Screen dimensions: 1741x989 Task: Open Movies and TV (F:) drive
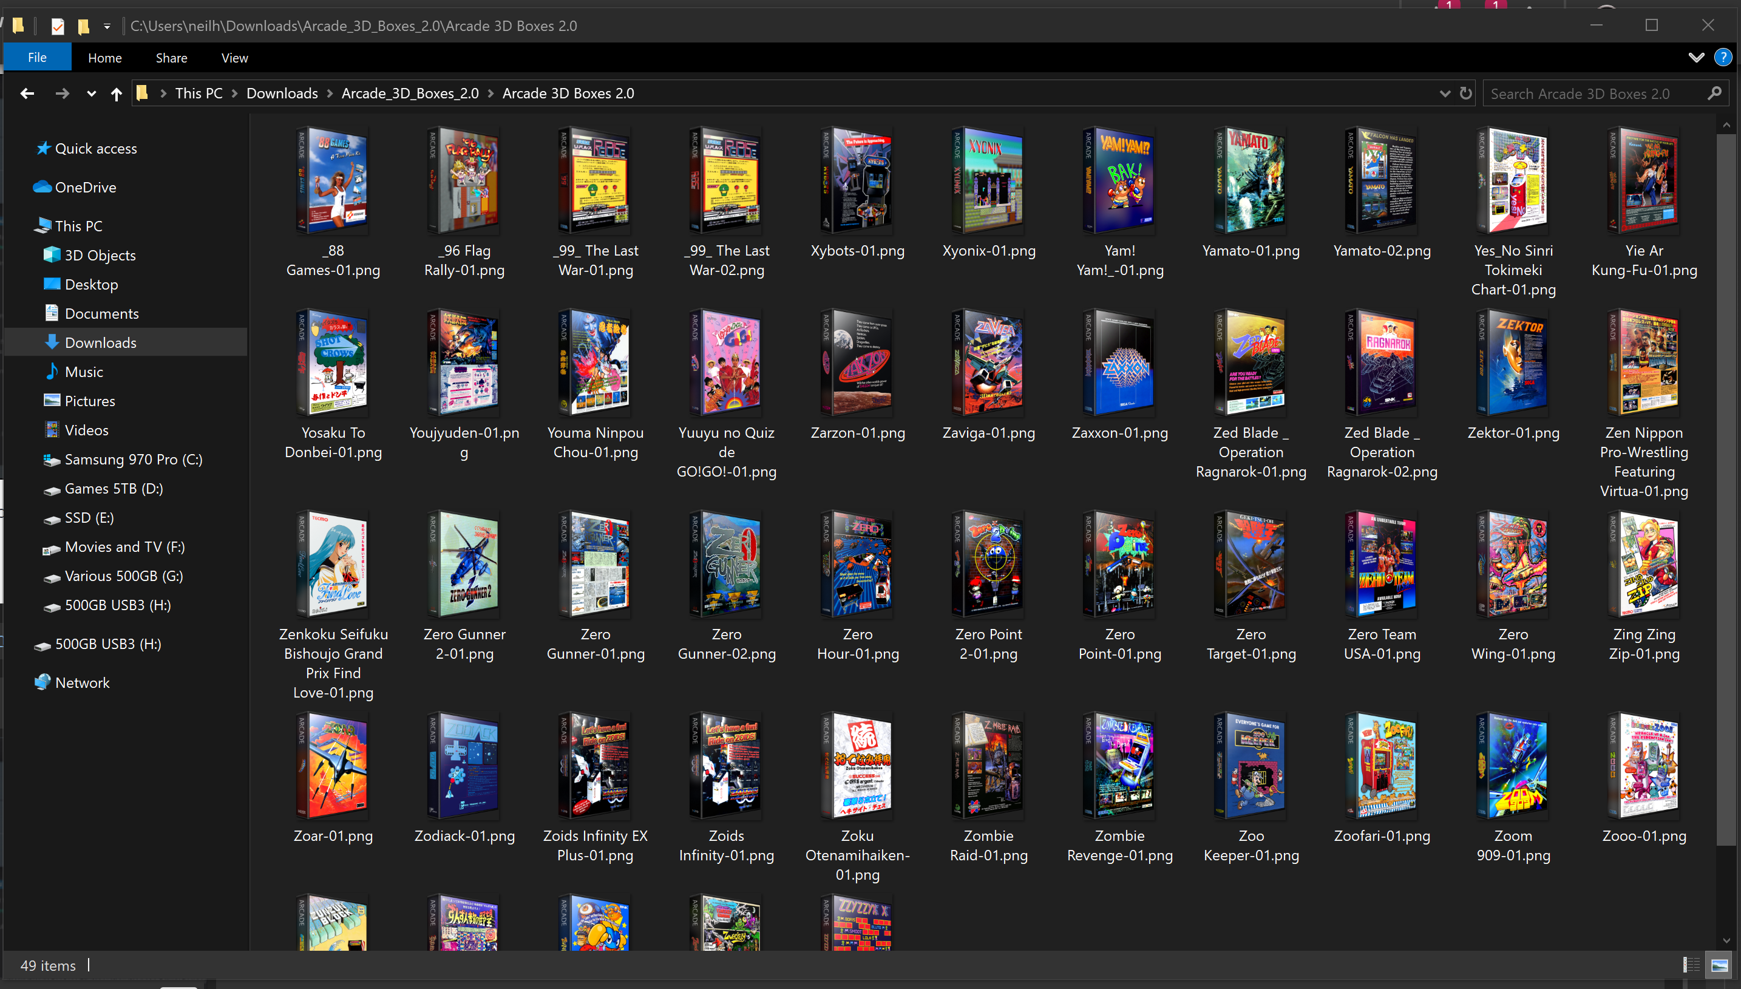coord(114,547)
